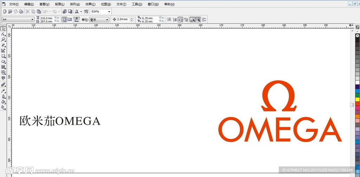Open the 版面(L) menu
The height and width of the screenshot is (177, 360).
coord(60,4)
